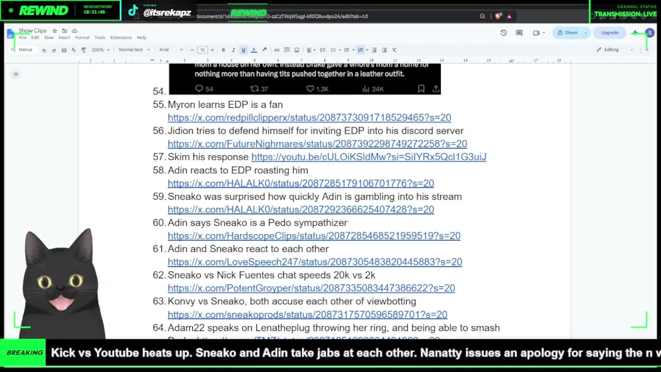Toggle the checklist format
Viewport: 661px width, 372px height.
coord(333,50)
